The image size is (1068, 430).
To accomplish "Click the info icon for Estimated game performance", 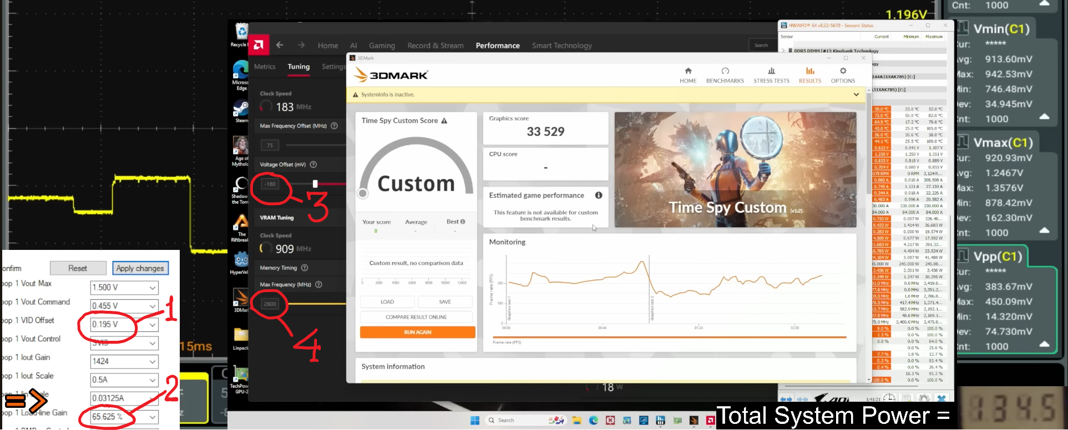I will tap(599, 195).
